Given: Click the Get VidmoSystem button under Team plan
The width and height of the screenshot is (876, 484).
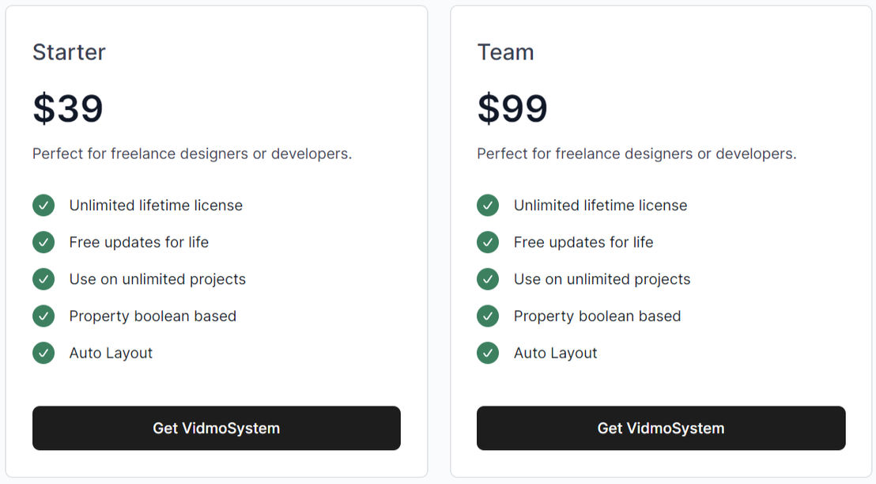Looking at the screenshot, I should pyautogui.click(x=661, y=428).
